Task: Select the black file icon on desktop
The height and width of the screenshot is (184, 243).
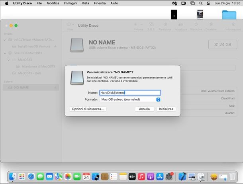Action: tap(174, 15)
